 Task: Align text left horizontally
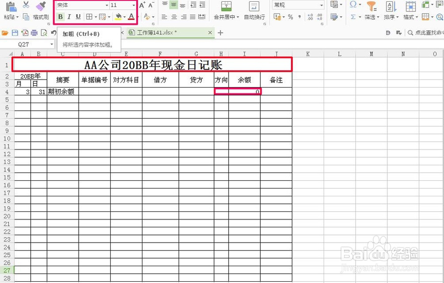coord(164,17)
